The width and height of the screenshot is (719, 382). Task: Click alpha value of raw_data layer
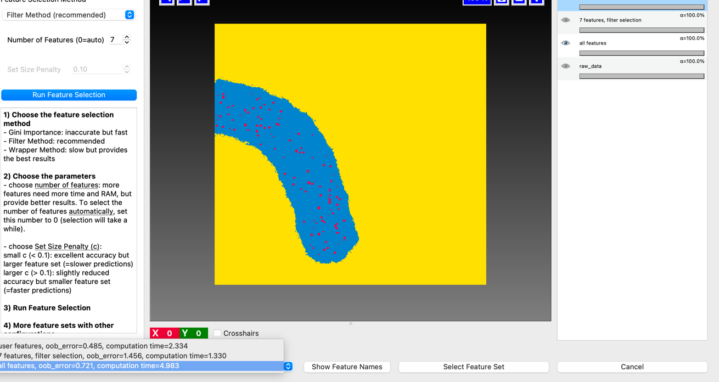(x=692, y=61)
